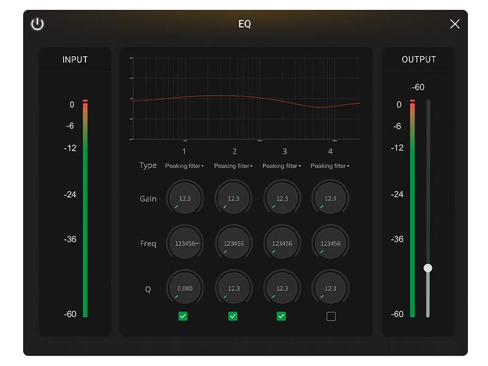Viewport: 488px width, 366px height.
Task: Click the output volume slider handle
Action: [x=428, y=268]
